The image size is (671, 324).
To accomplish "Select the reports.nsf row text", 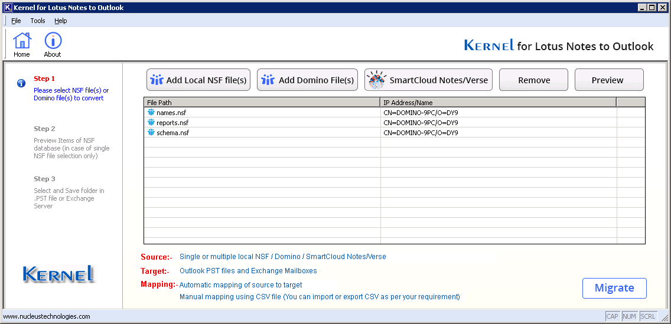I will click(x=172, y=123).
